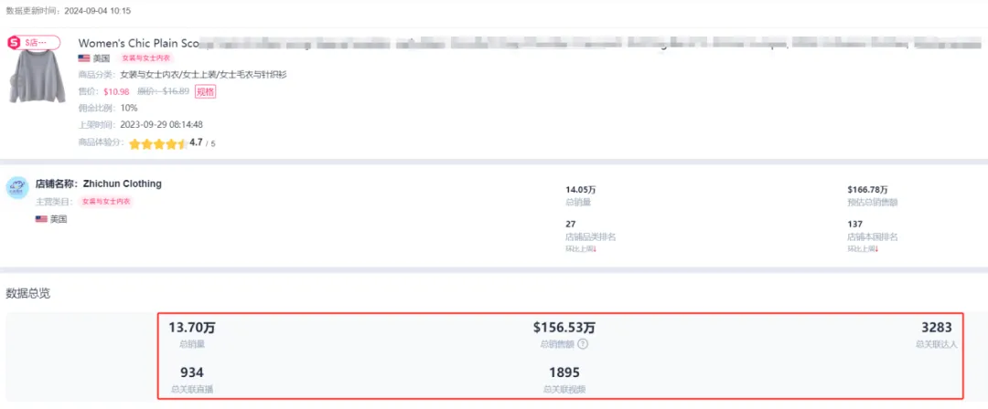The height and width of the screenshot is (409, 988).
Task: Click the US flag icon beside the product country
Action: click(x=85, y=58)
